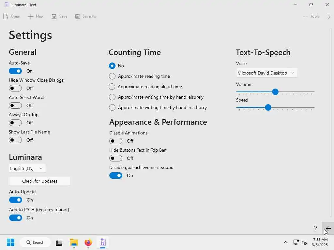This screenshot has height=250, width=334.
Task: Turn on Always On Top toggle
Action: tap(15, 123)
